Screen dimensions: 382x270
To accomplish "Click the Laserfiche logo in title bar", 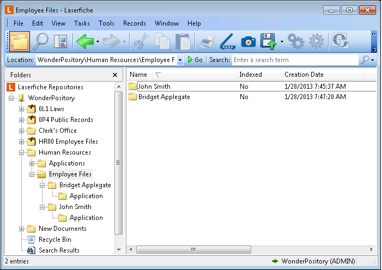I will point(9,10).
